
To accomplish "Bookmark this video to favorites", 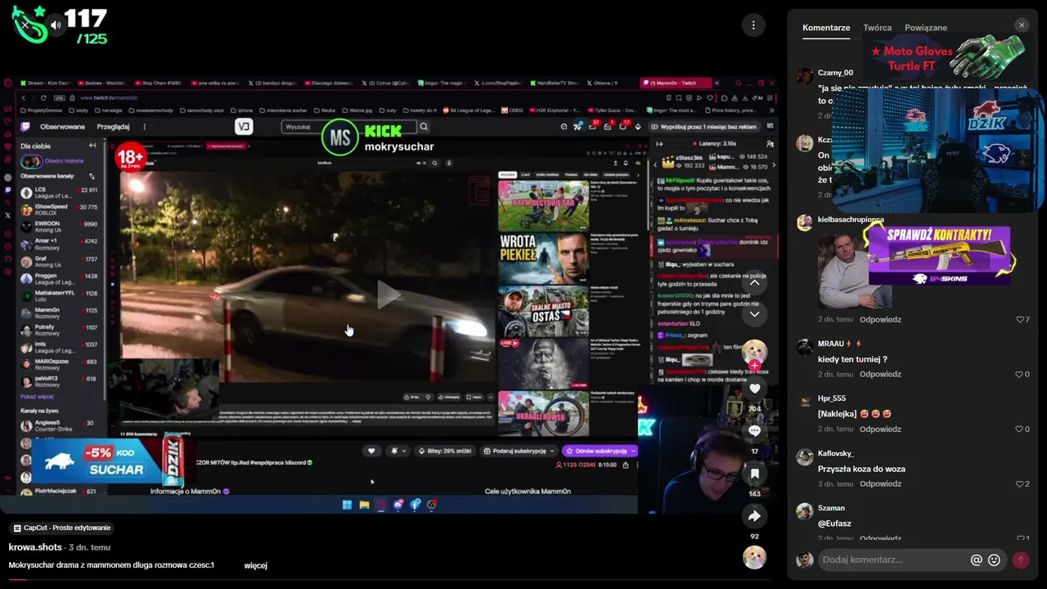I will 754,474.
